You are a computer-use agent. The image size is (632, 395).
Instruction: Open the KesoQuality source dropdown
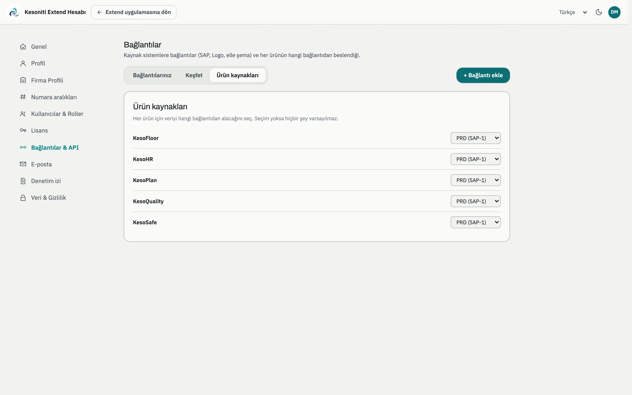coord(475,201)
